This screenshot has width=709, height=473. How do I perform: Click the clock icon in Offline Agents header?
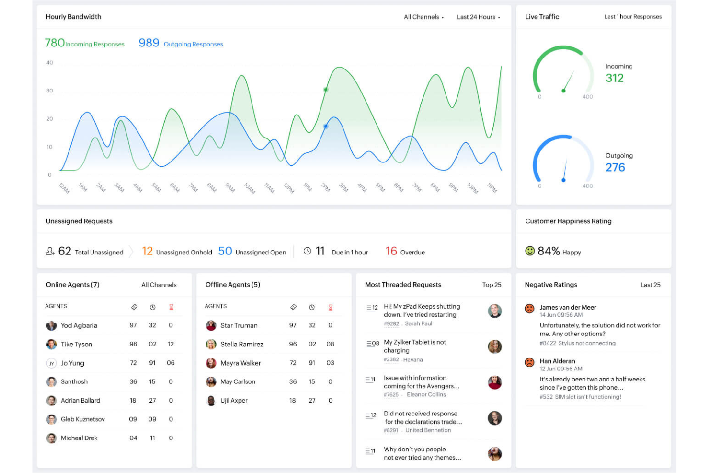[312, 307]
